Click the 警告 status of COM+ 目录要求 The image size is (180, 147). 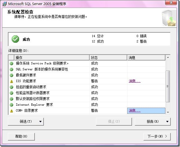point(94,111)
